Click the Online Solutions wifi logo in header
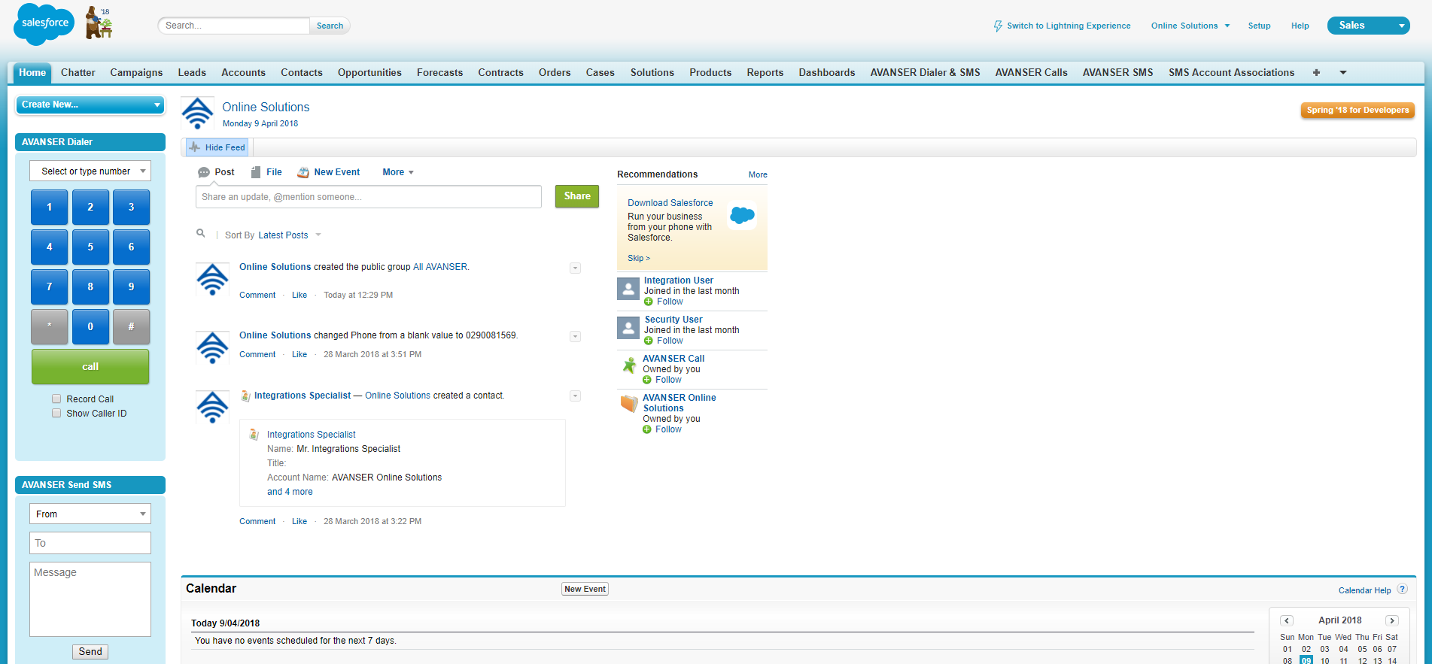The height and width of the screenshot is (664, 1432). pyautogui.click(x=198, y=113)
